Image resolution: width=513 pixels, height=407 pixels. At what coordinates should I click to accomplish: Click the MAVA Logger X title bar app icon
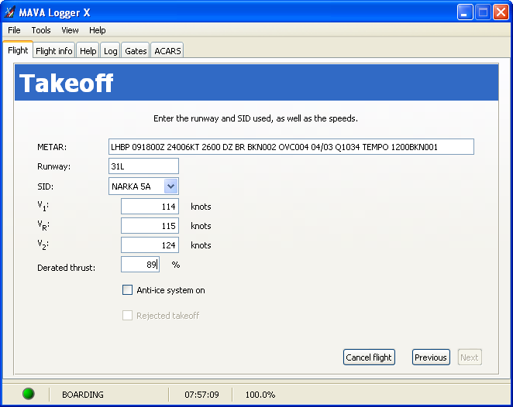10,12
